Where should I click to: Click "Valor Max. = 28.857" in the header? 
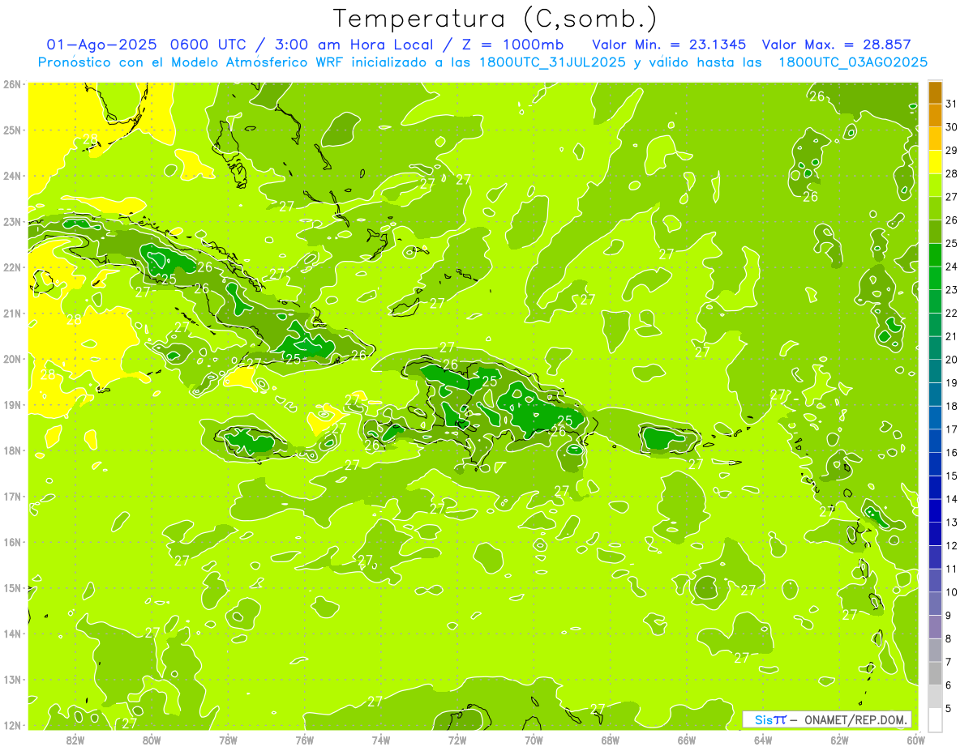[x=836, y=45]
